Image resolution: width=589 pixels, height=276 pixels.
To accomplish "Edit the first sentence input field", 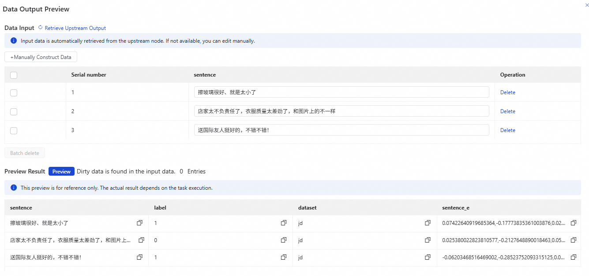I will click(x=341, y=92).
